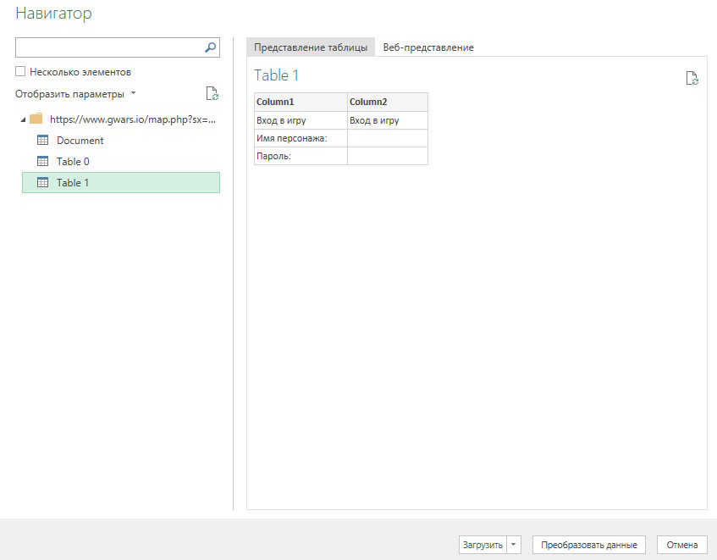717x560 pixels.
Task: Click the search magnifier icon
Action: coord(210,47)
